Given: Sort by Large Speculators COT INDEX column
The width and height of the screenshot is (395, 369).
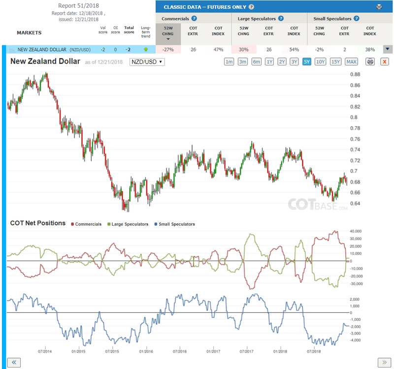Looking at the screenshot, I should tap(294, 31).
